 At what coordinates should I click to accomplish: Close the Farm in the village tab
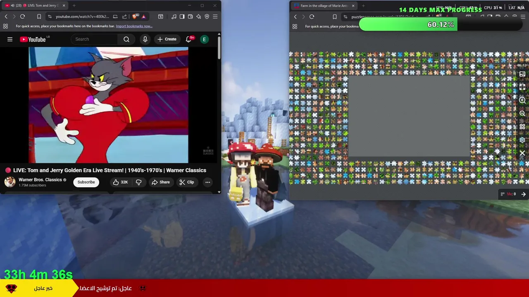click(353, 6)
